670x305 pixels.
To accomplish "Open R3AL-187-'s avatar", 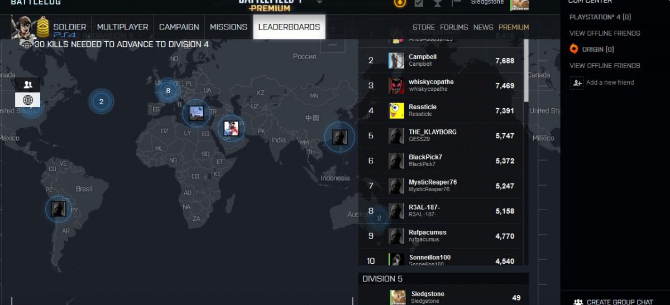I will pyautogui.click(x=396, y=211).
